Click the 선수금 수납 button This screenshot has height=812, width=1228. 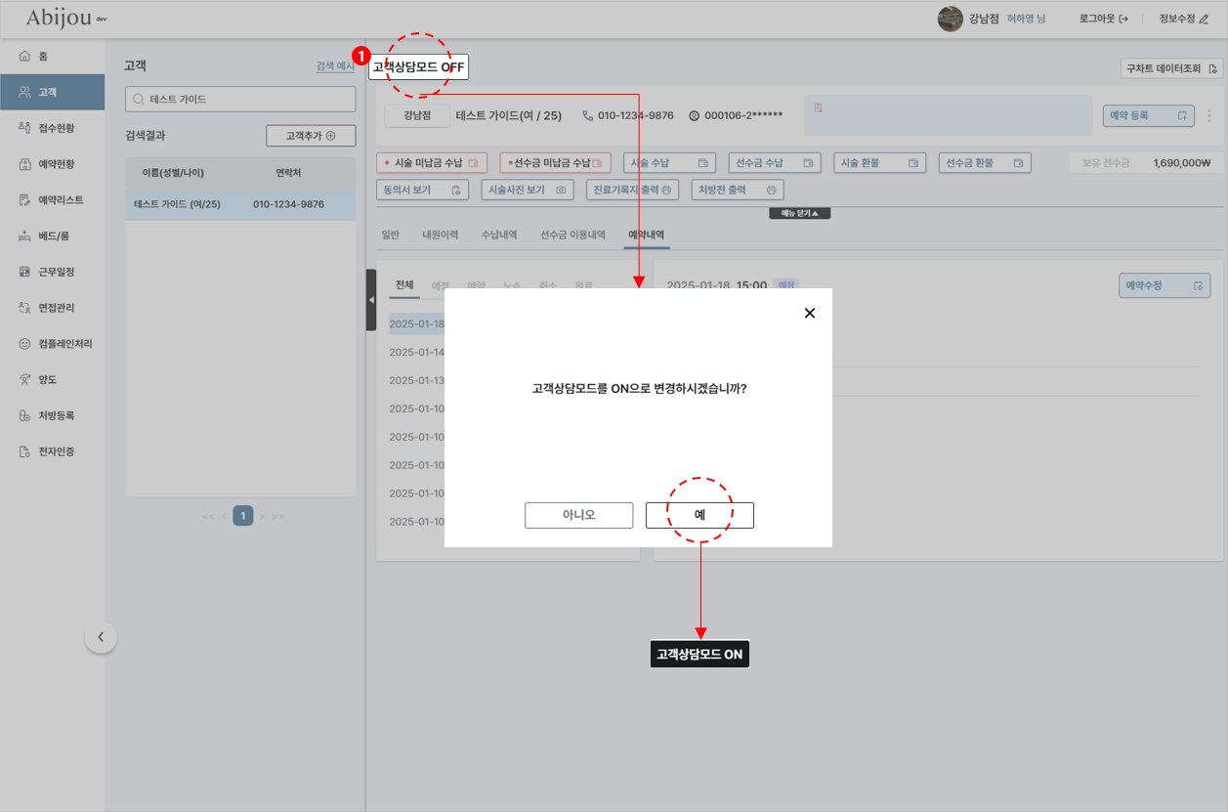(776, 163)
